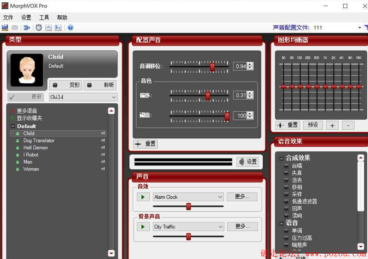Open the blue help question icon
The width and height of the screenshot is (368, 259).
click(x=70, y=28)
